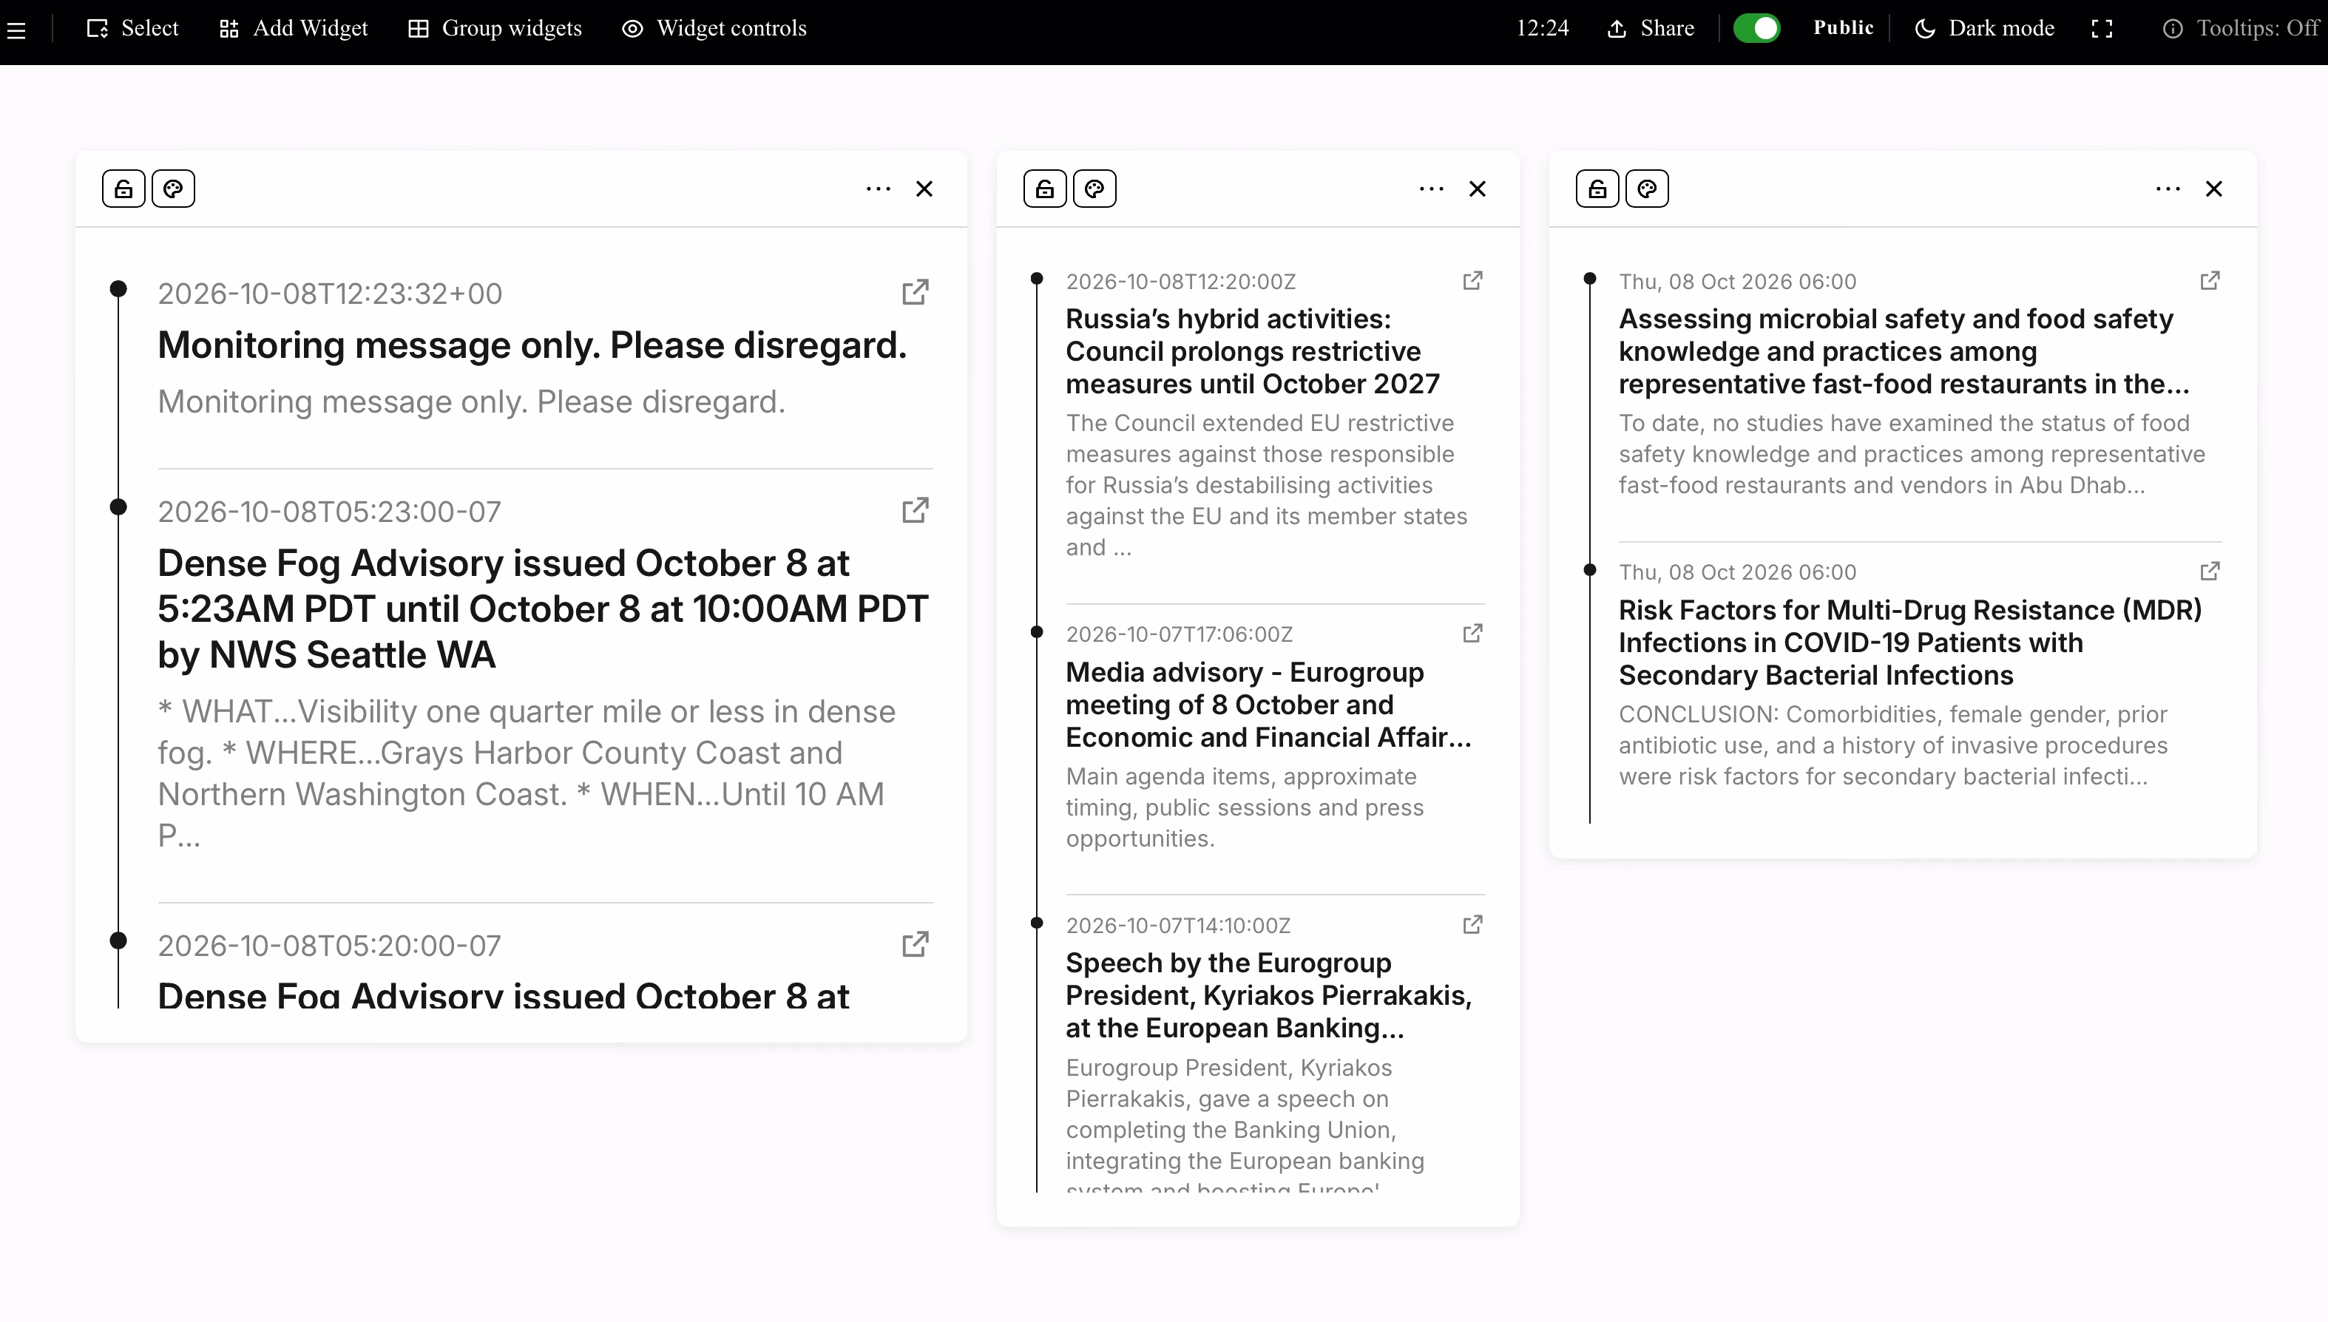2328x1322 pixels.
Task: Click timeline dot for microbial safety article
Action: [1590, 279]
